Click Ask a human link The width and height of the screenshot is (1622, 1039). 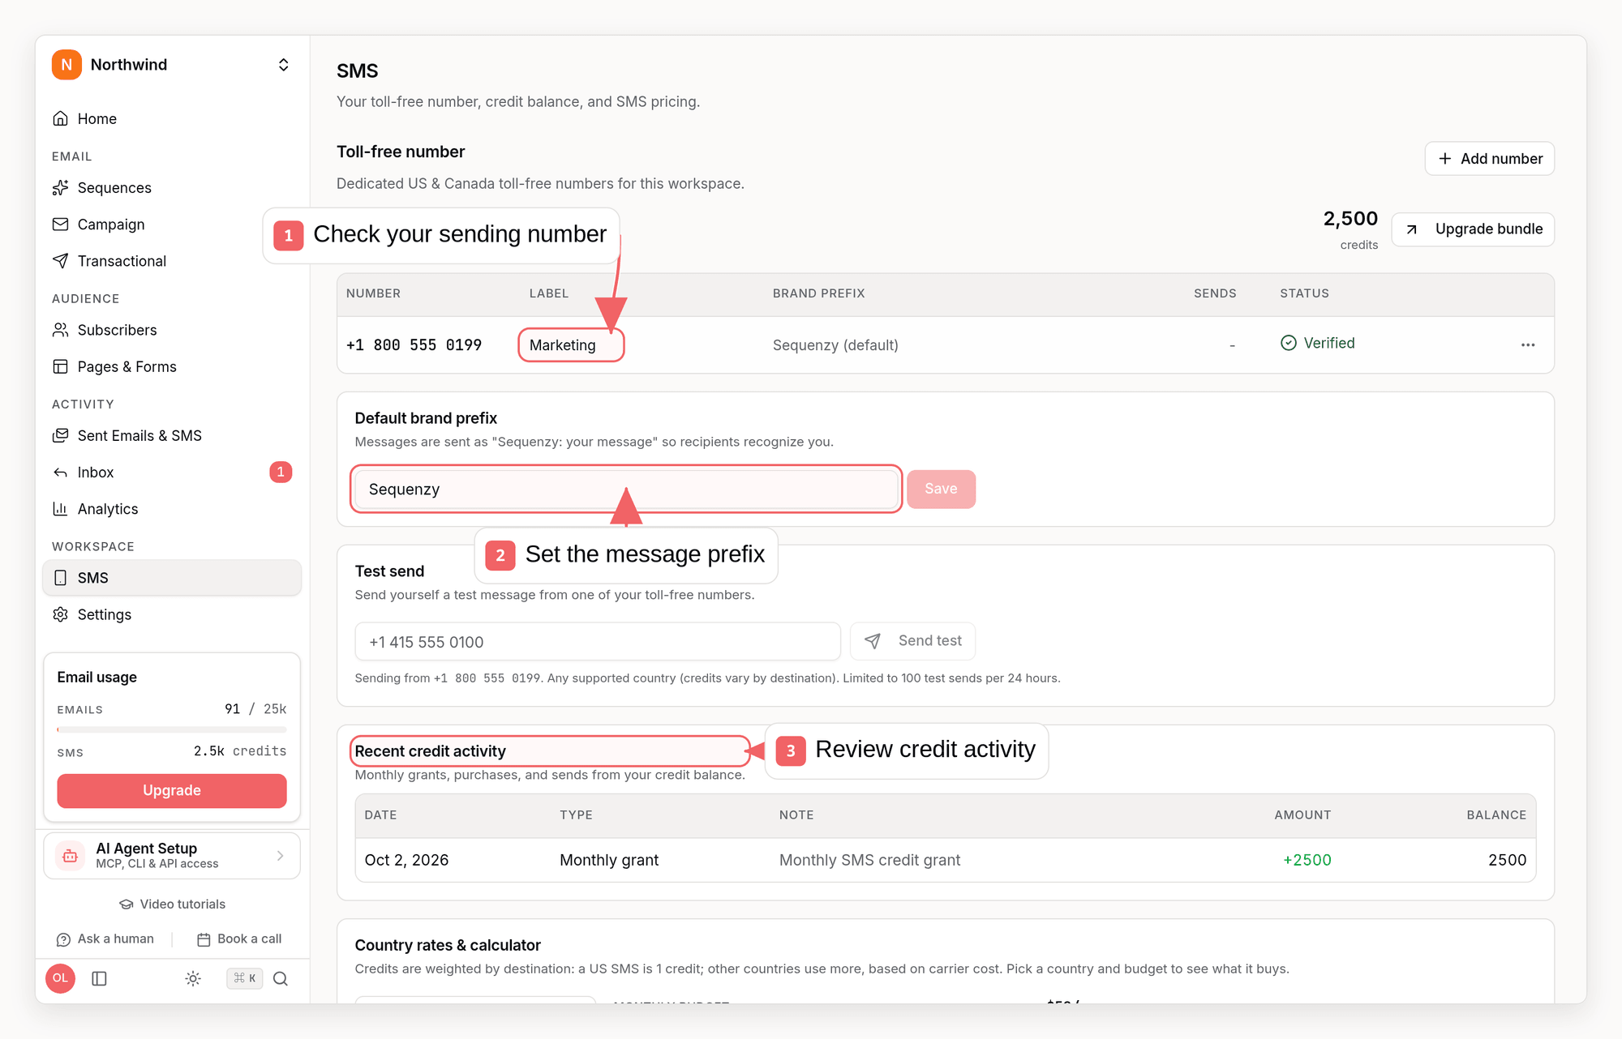point(105,939)
